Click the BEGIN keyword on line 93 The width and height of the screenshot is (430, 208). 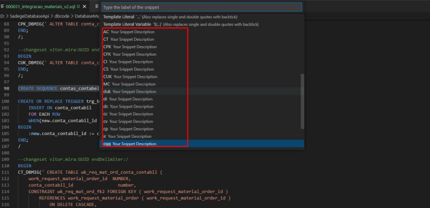tap(25, 56)
